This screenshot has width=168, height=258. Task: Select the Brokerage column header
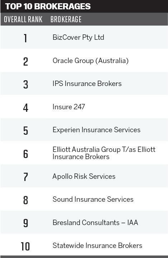pos(66,19)
